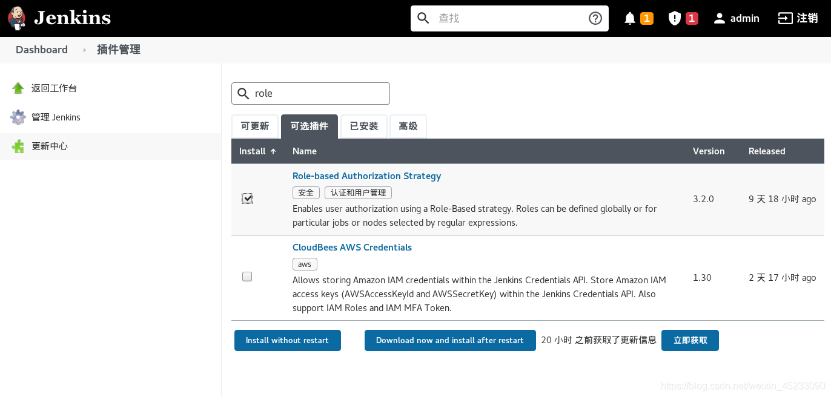Click version 1.30 cell

702,278
